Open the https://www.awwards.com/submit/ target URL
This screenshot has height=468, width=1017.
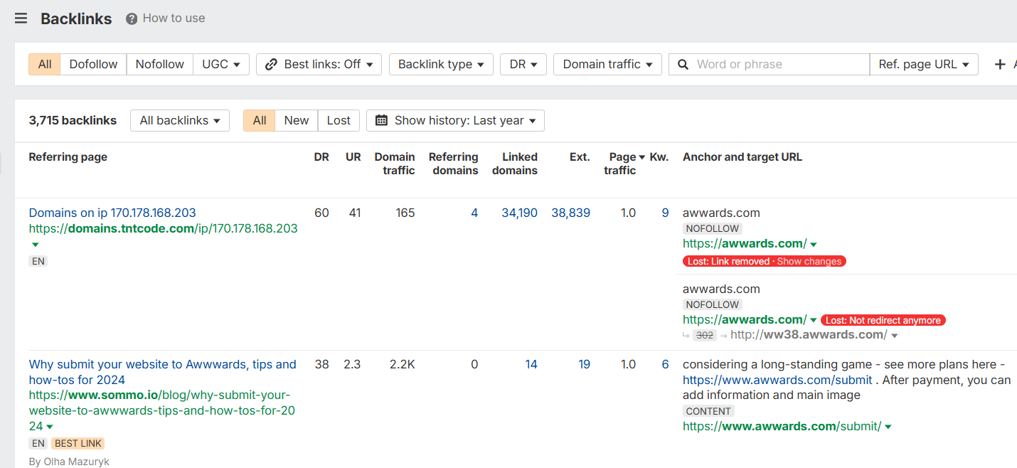pos(782,426)
